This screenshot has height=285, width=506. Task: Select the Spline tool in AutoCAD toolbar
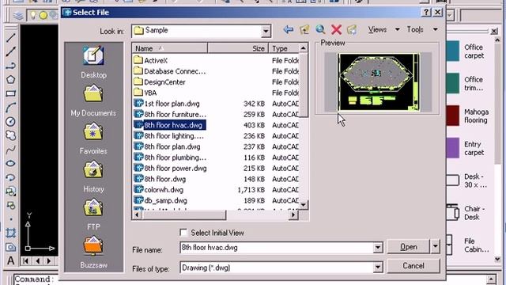[10, 150]
